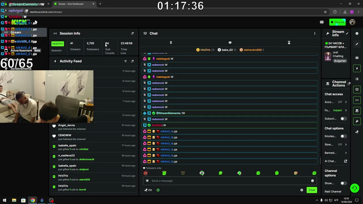This screenshot has width=363, height=204.
Task: Click the hourglass icon in Chat toolbar
Action: coord(289,42)
